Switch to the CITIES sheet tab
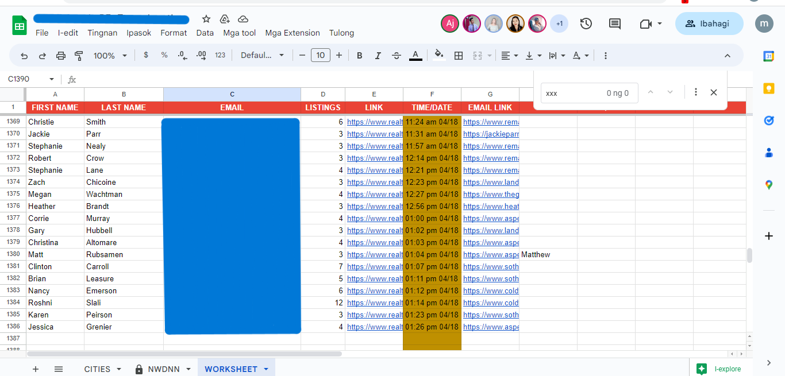 tap(97, 369)
